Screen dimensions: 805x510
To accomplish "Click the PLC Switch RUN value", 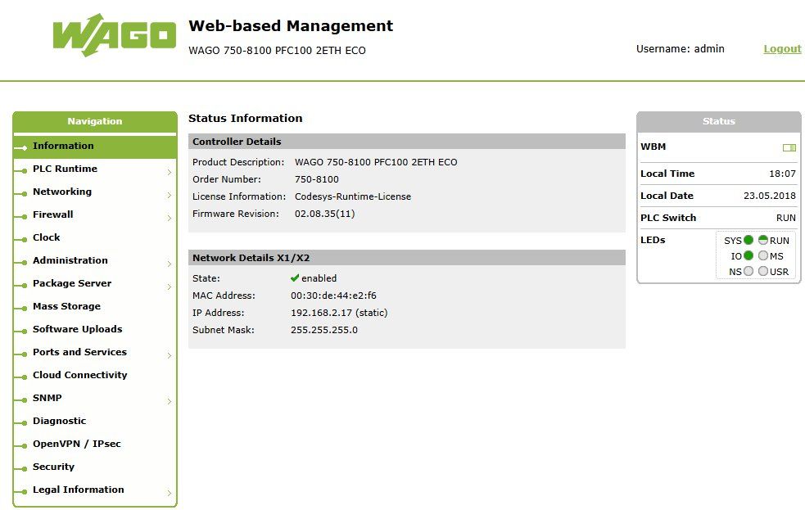I will coord(786,218).
